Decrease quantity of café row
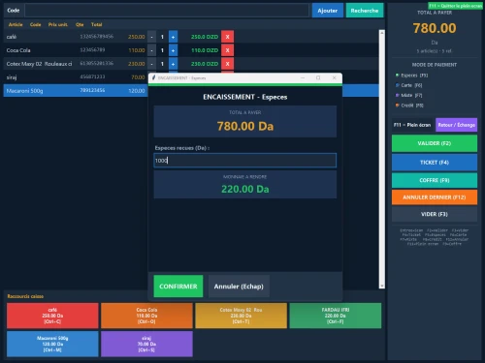This screenshot has height=363, width=485. pos(151,37)
